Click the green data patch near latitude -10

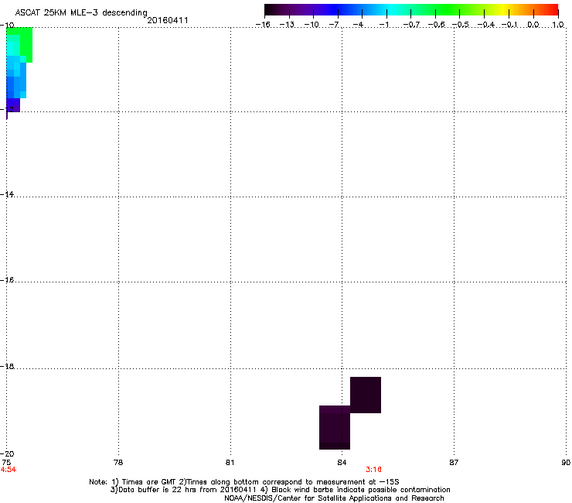coord(26,45)
